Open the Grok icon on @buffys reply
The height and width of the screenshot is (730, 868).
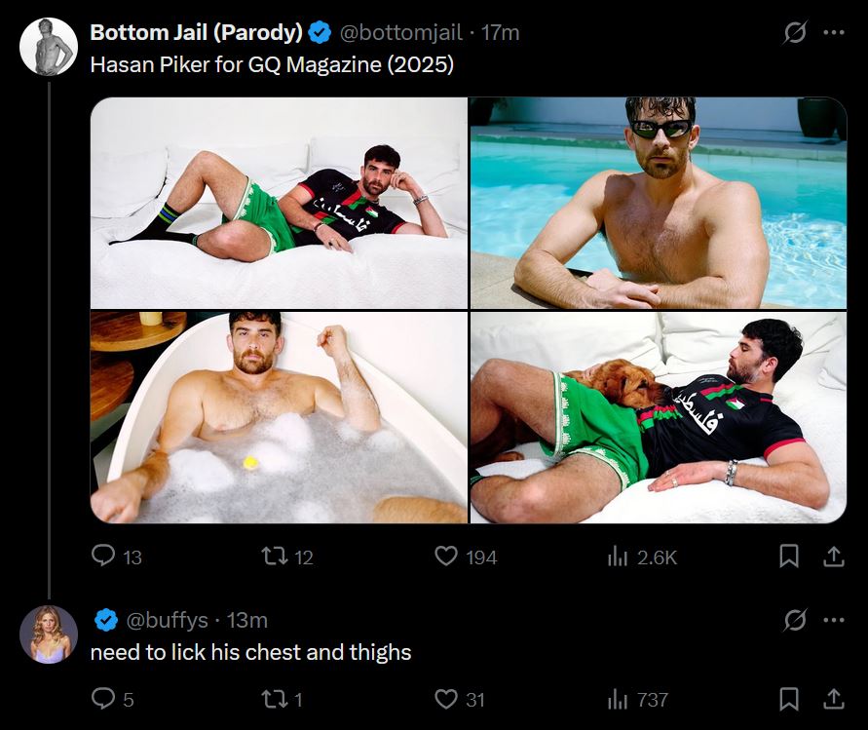point(795,619)
